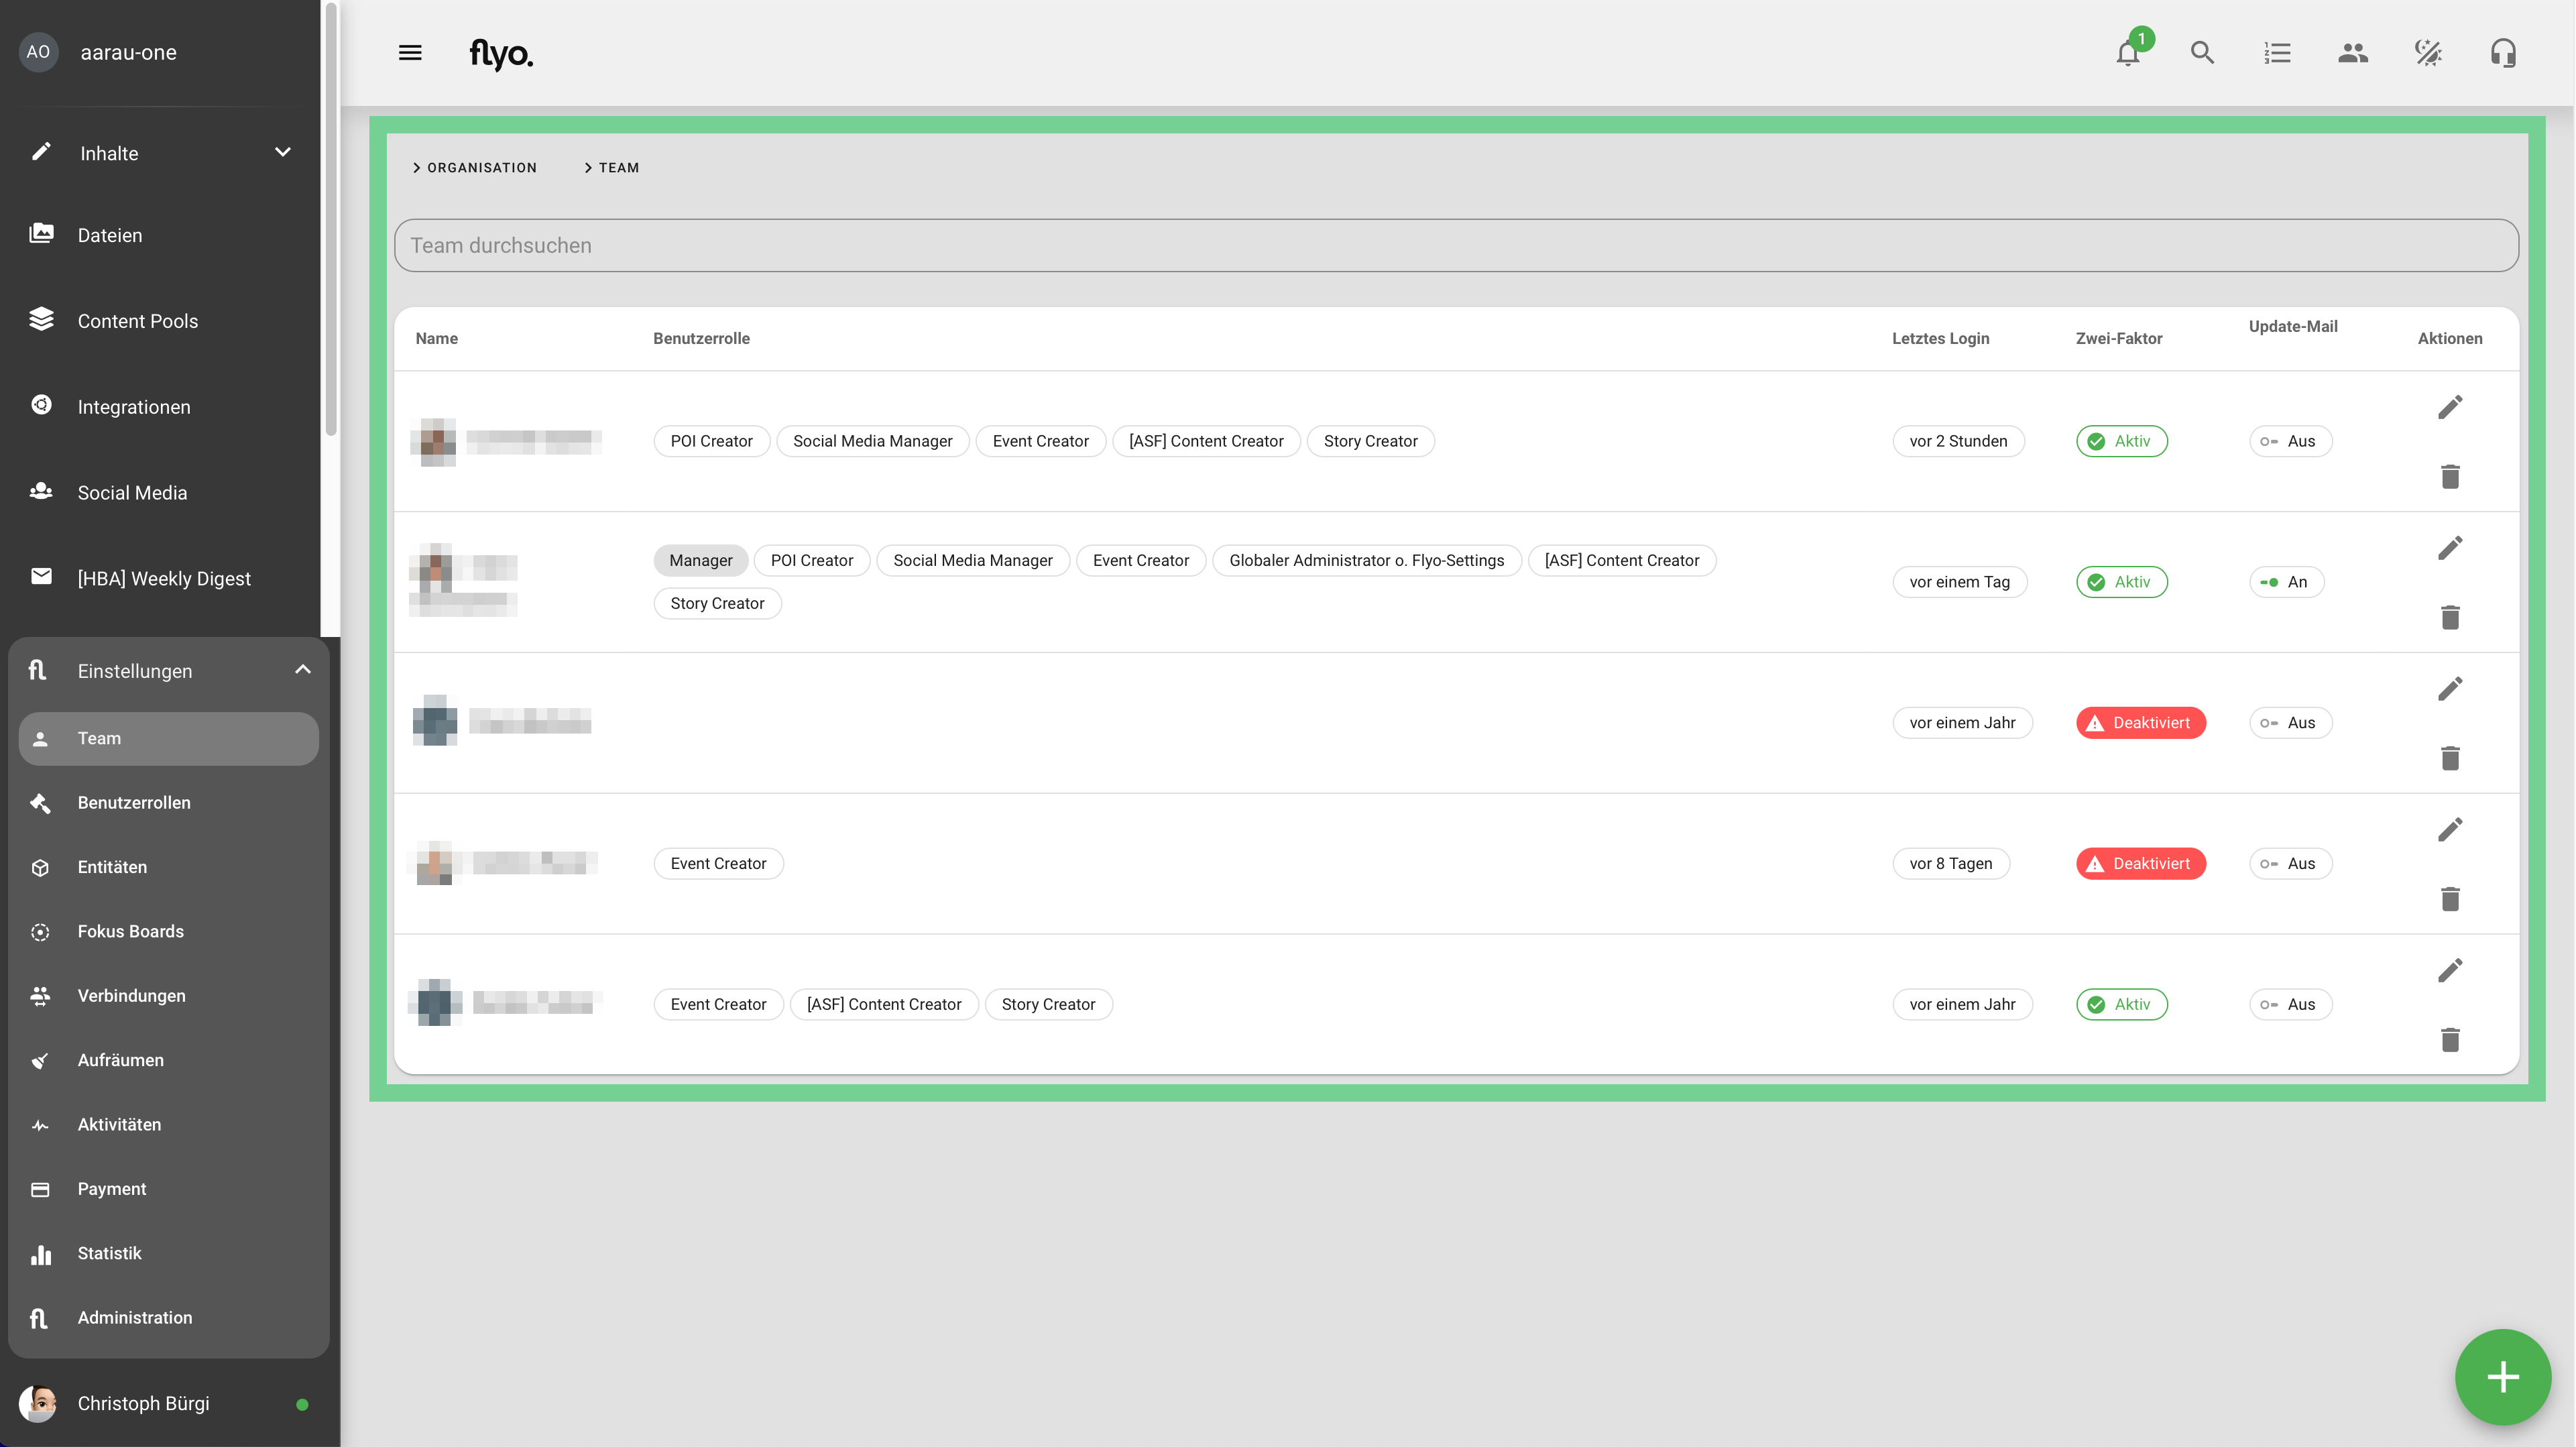2576x1447 pixels.
Task: Expand the Inhalte sidebar section
Action: [x=282, y=153]
